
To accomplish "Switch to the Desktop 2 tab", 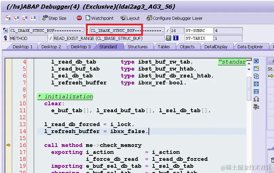I will pos(51,47).
